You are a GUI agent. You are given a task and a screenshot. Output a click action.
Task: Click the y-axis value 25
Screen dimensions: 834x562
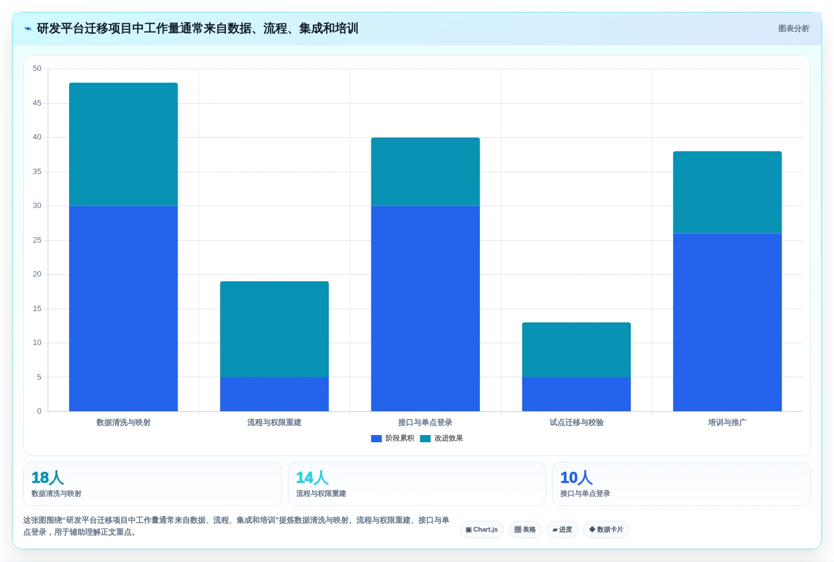point(37,240)
